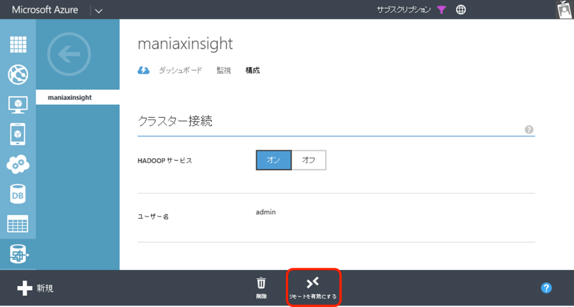Click the HADOOP サービス label
Image resolution: width=574 pixels, height=307 pixels.
click(x=165, y=161)
